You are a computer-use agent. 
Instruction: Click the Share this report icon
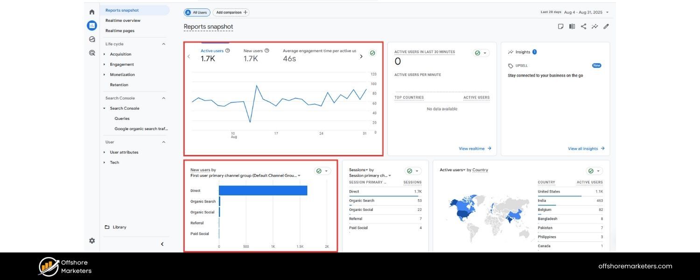[x=583, y=26]
